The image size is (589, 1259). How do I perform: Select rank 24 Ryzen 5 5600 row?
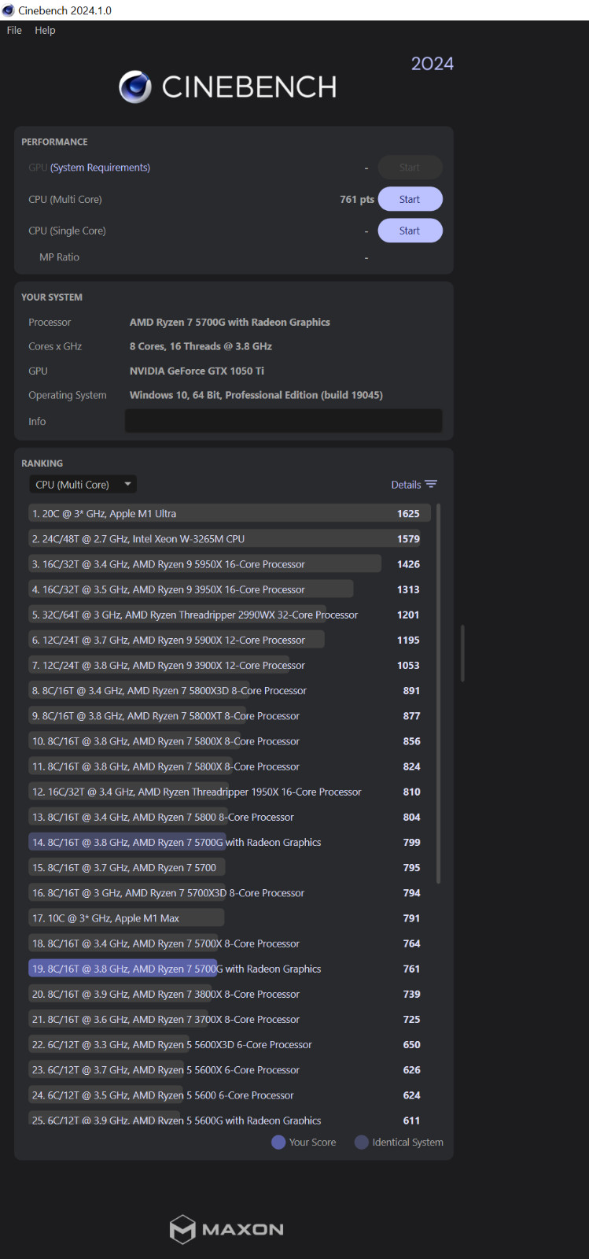point(230,1095)
